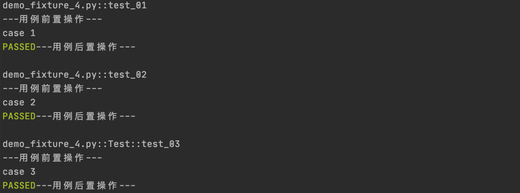This screenshot has height=193, width=520.
Task: Click the demo_fixture_4.py::Test::test_03 line
Action: (x=91, y=144)
